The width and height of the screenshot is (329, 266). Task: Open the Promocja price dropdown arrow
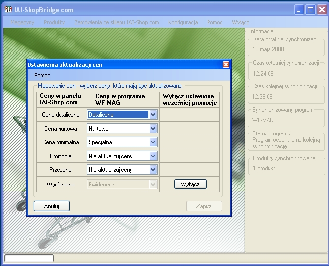tap(153, 156)
